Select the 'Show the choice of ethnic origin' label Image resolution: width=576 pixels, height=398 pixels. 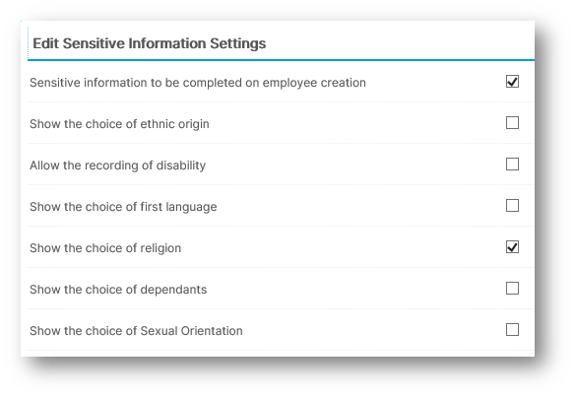click(x=119, y=124)
